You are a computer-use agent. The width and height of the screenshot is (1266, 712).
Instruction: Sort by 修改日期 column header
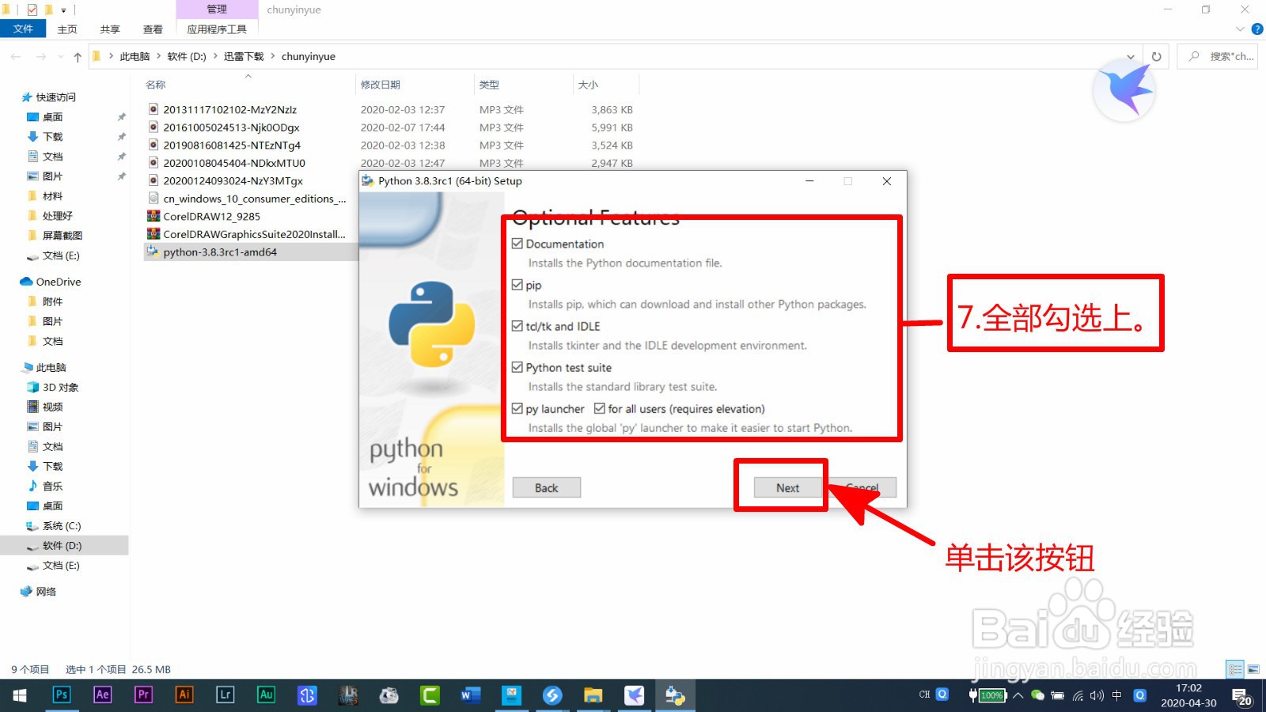[381, 85]
